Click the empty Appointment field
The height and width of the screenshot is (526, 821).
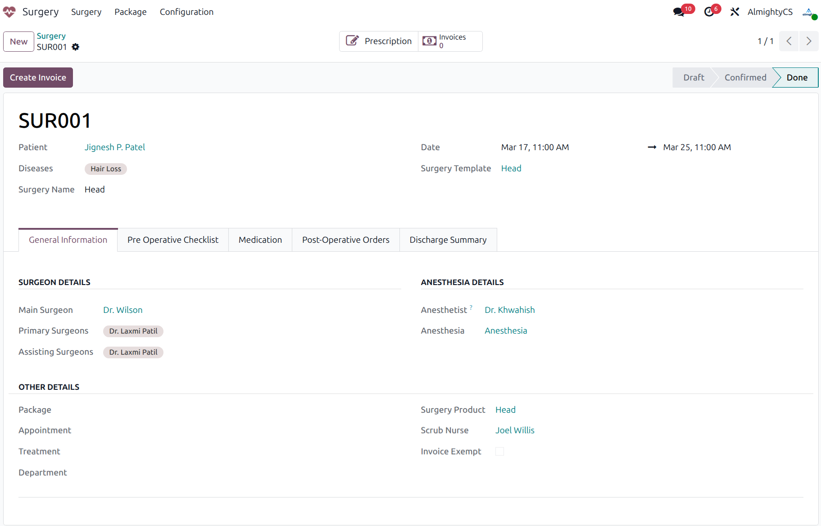[243, 430]
